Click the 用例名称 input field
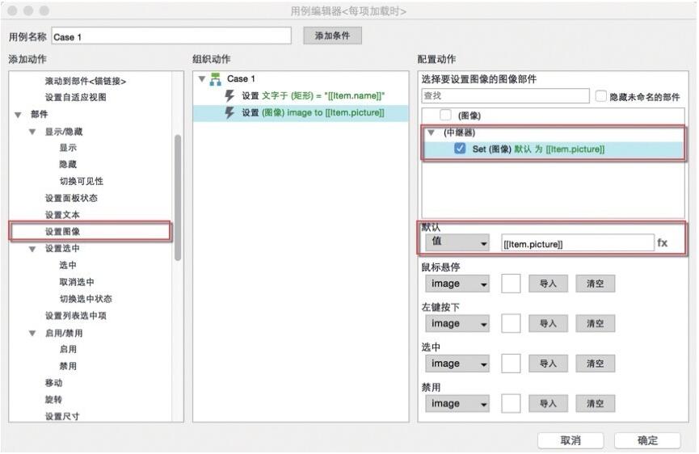The width and height of the screenshot is (699, 454). 171,36
